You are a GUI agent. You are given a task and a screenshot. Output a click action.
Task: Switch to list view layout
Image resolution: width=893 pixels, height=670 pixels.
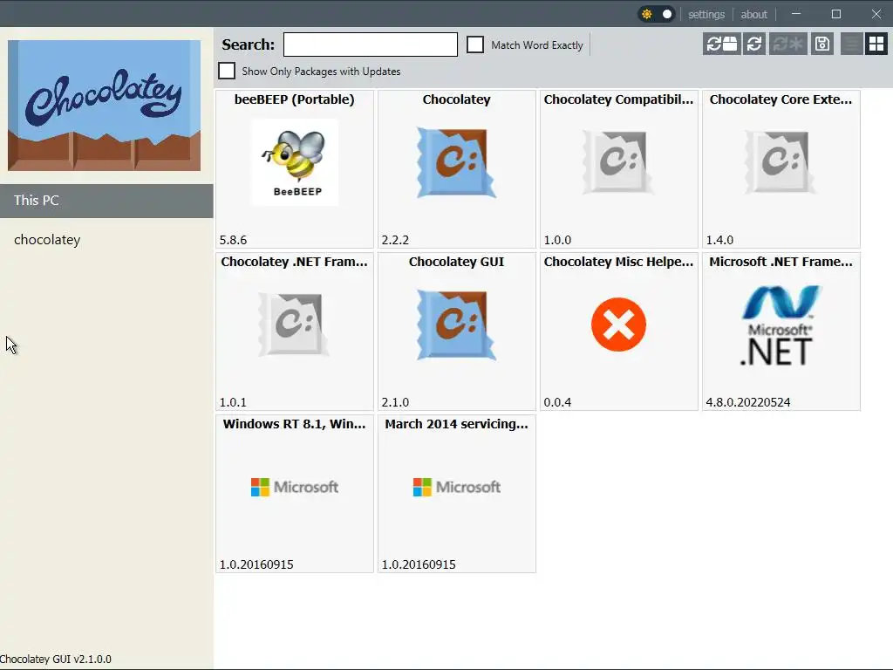[851, 44]
